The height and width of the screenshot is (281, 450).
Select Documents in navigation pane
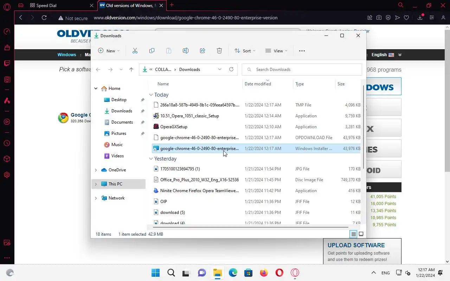122,122
